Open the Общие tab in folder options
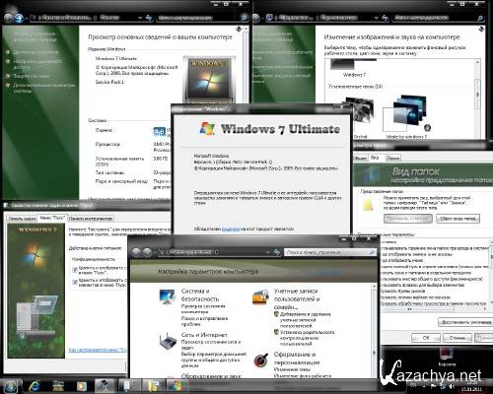 361,158
